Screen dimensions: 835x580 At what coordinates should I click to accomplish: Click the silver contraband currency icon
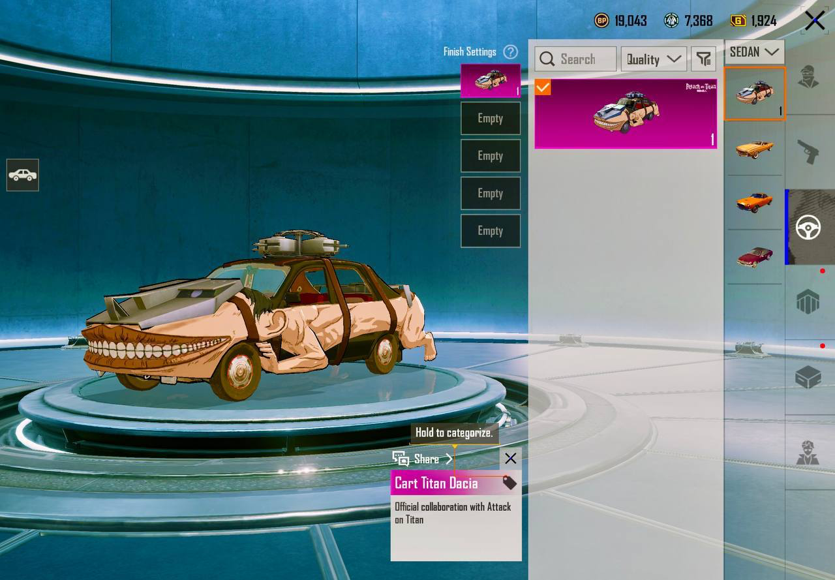pyautogui.click(x=671, y=21)
